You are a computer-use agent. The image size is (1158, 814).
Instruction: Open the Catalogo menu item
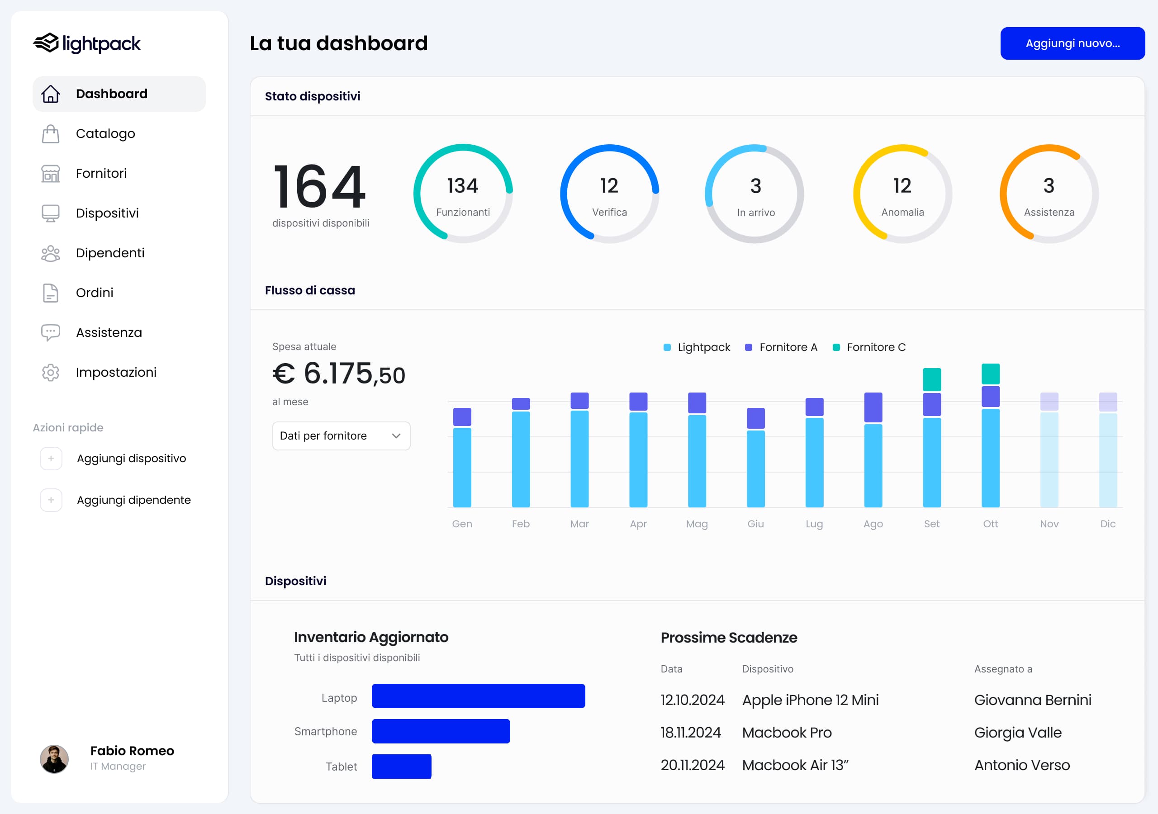(119, 134)
